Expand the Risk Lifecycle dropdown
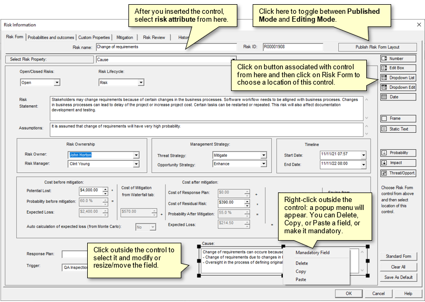The width and height of the screenshot is (425, 302). pos(141,83)
